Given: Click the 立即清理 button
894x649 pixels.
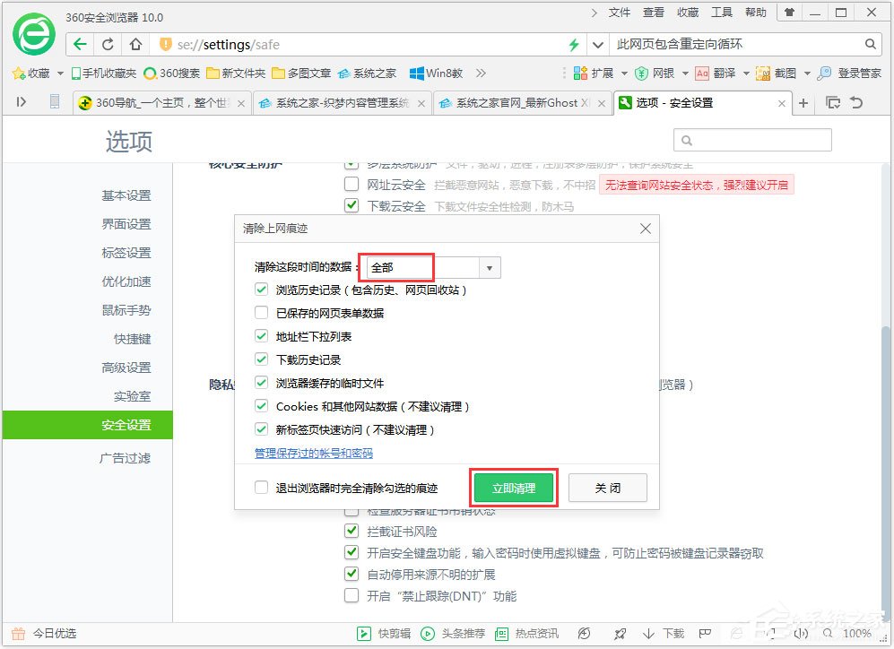Looking at the screenshot, I should (x=514, y=487).
